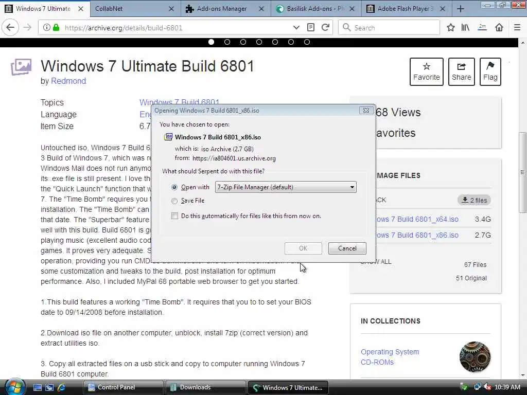The width and height of the screenshot is (527, 395).
Task: Reload the archive.org page
Action: (x=325, y=28)
